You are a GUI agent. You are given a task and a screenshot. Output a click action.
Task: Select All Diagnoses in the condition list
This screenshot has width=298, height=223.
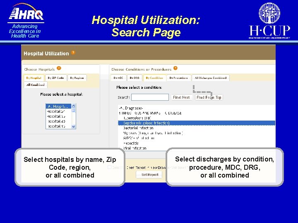[x=197, y=108]
